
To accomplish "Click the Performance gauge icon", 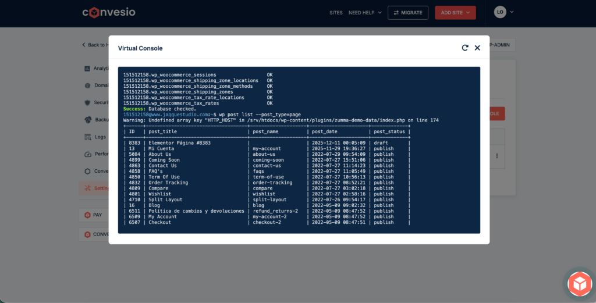I will (x=88, y=154).
